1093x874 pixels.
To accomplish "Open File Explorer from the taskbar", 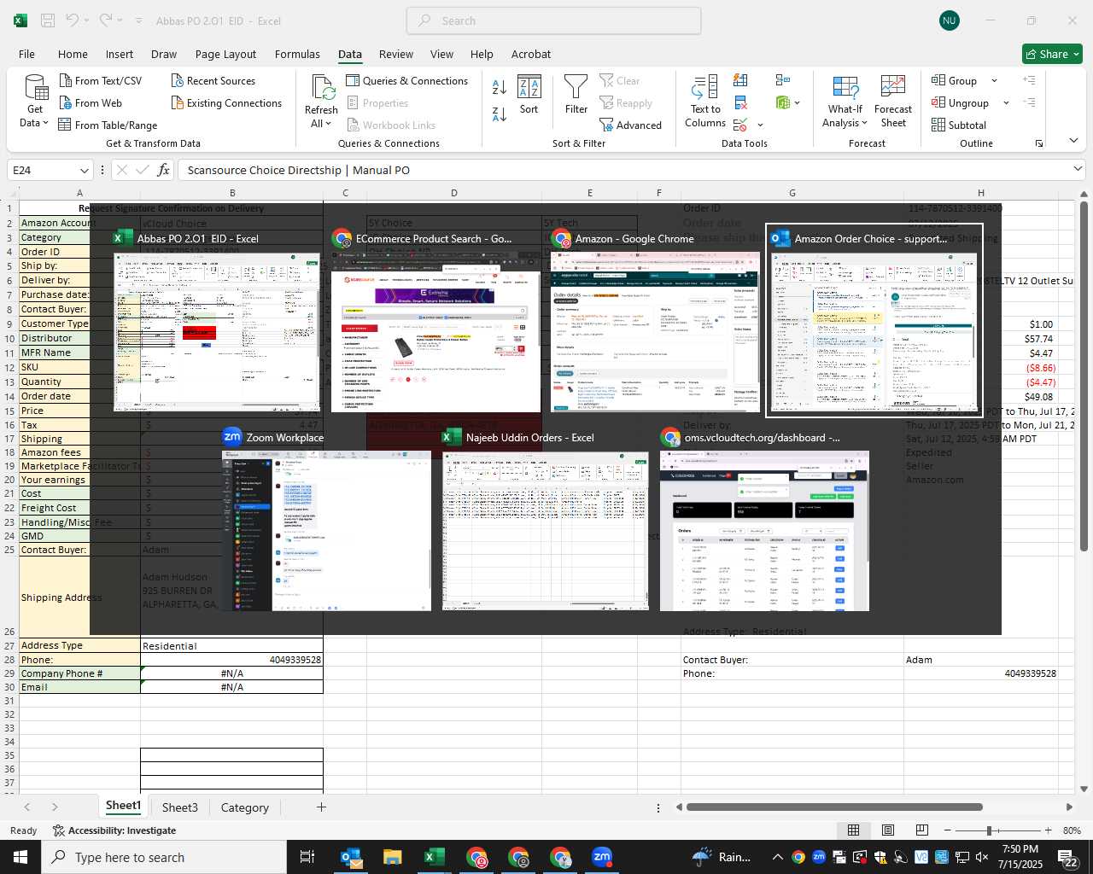I will tap(392, 857).
